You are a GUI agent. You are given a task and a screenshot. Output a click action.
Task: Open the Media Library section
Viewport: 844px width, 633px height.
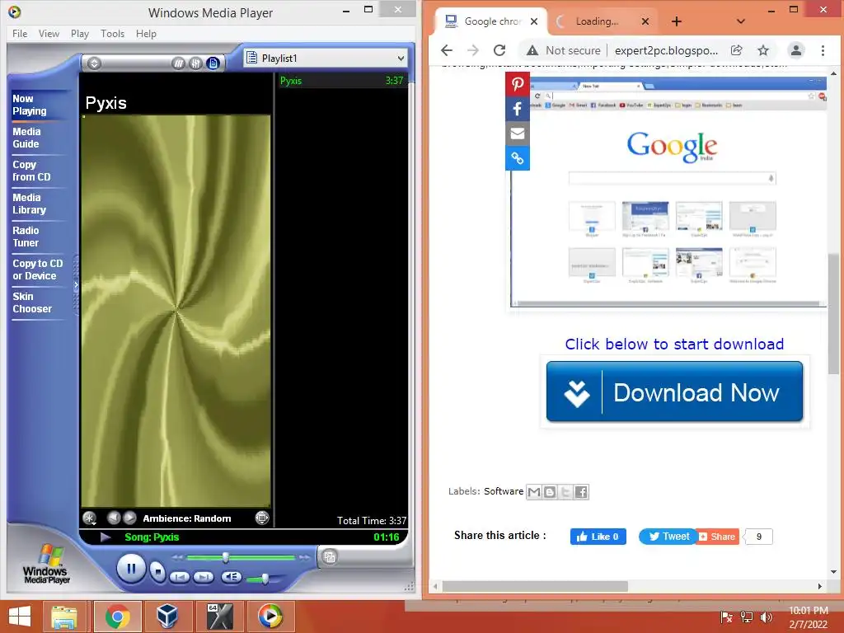29,204
